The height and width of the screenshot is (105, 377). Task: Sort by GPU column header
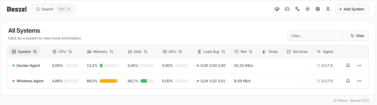coord(172,52)
